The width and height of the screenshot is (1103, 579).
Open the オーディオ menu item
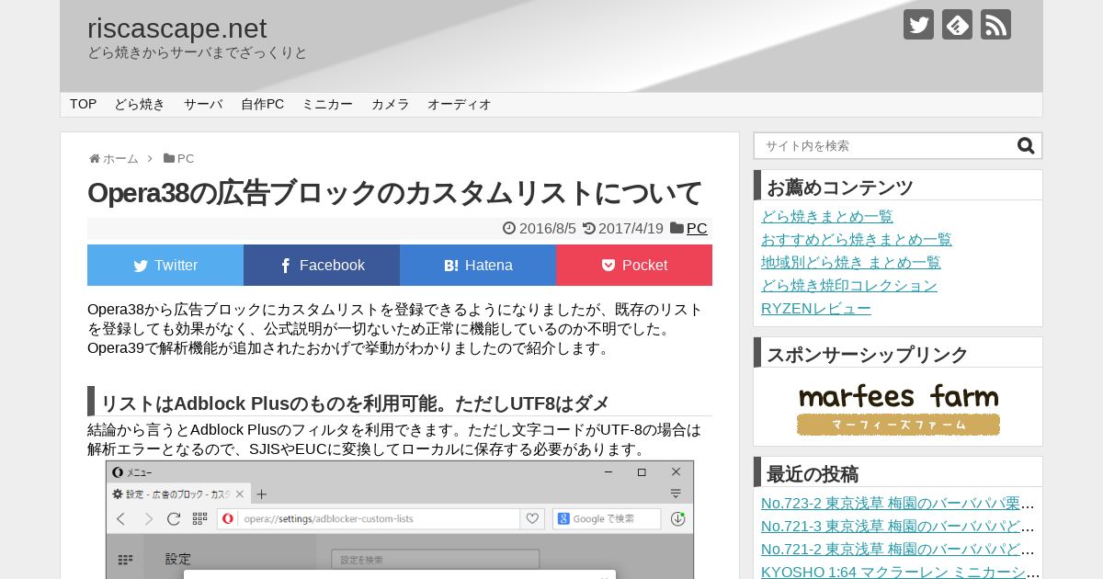pyautogui.click(x=460, y=104)
